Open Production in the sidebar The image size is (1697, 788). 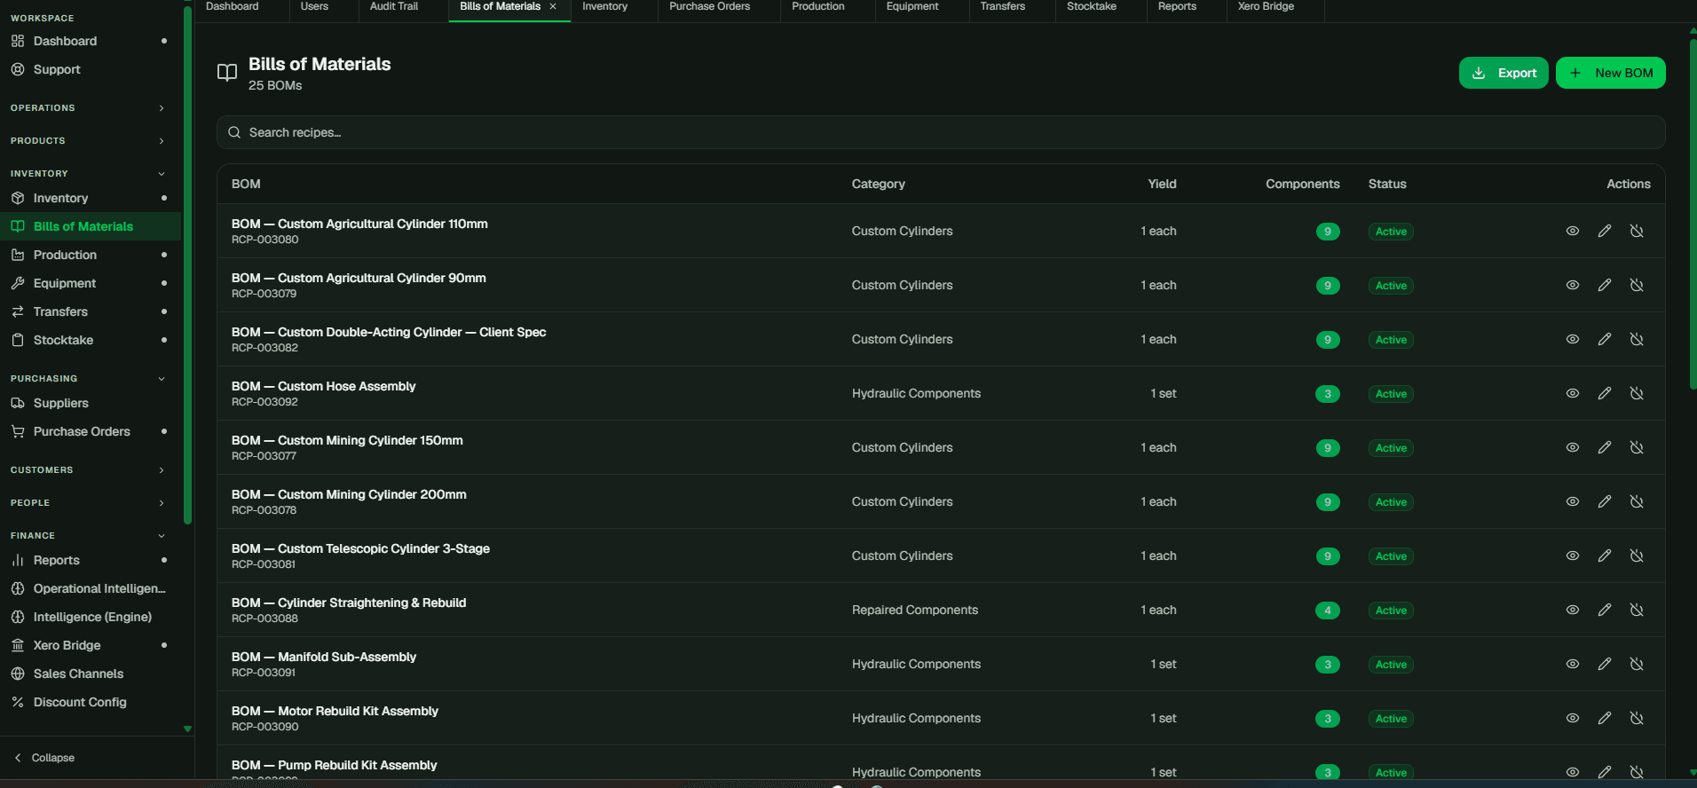coord(91,255)
